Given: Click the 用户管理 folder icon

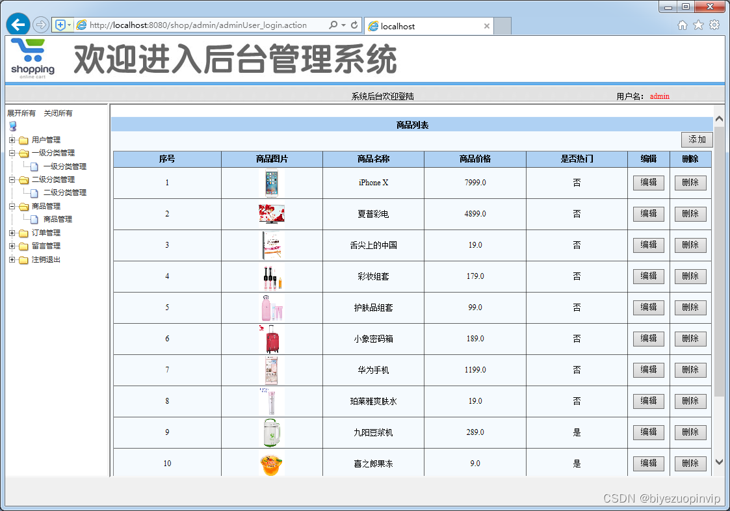Looking at the screenshot, I should click(x=24, y=140).
